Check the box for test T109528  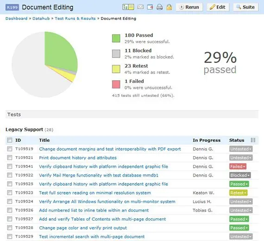(x=10, y=228)
